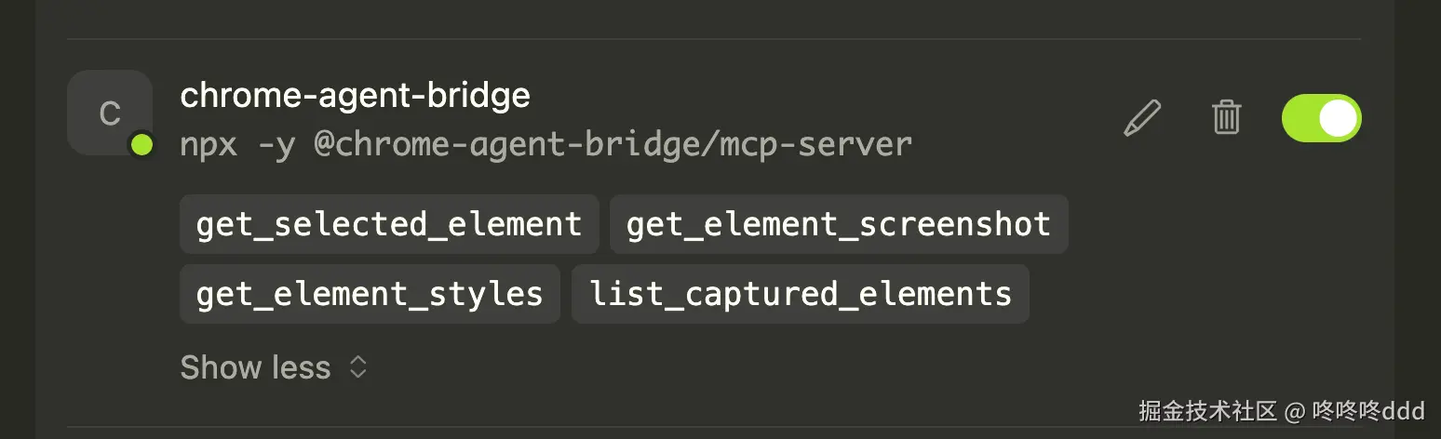This screenshot has width=1441, height=439.
Task: Click the pencil edit icon for chrome-agent-bridge
Action: pyautogui.click(x=1142, y=118)
